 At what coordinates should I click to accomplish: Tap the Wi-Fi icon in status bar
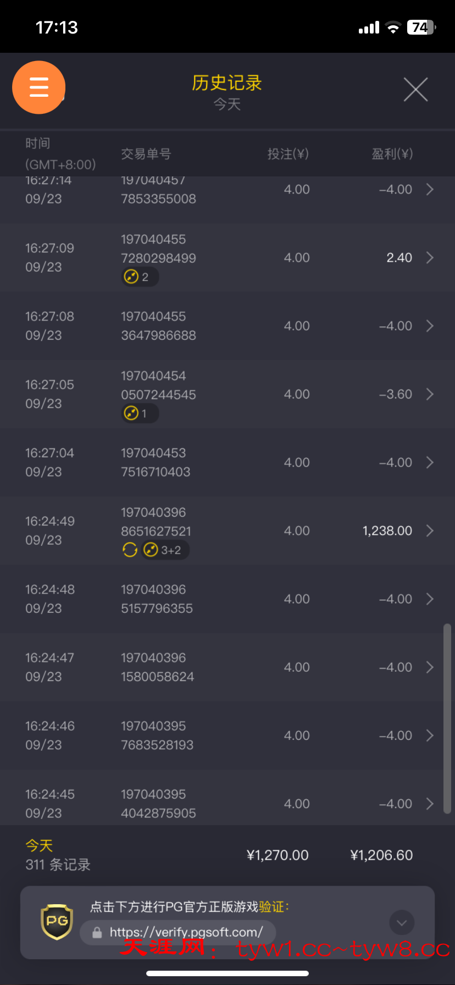[x=393, y=27]
